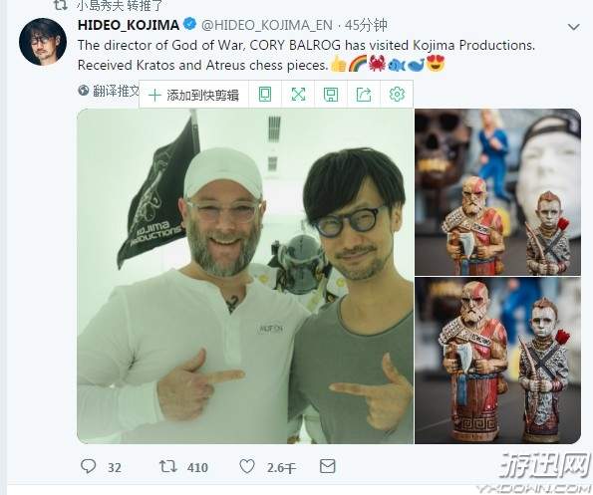The width and height of the screenshot is (593, 495).
Task: Open the top-right chess pieces photo
Action: pyautogui.click(x=497, y=192)
